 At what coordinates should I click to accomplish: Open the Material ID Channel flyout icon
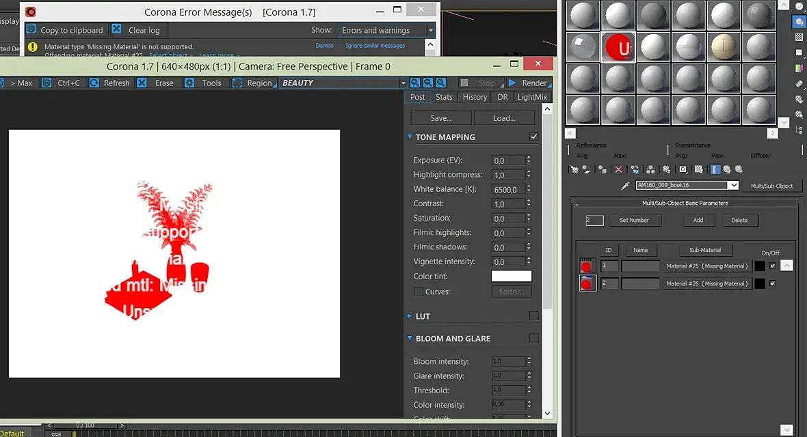pyautogui.click(x=683, y=169)
